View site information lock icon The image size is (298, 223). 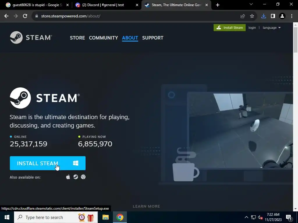(37, 16)
